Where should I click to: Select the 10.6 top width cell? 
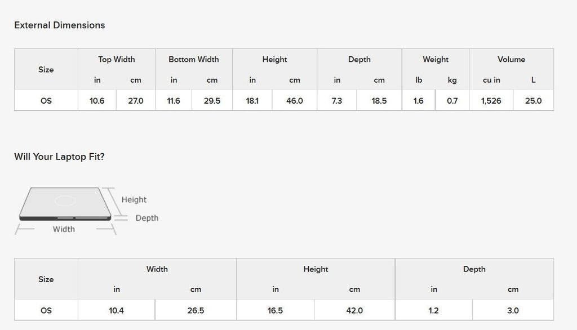(97, 100)
